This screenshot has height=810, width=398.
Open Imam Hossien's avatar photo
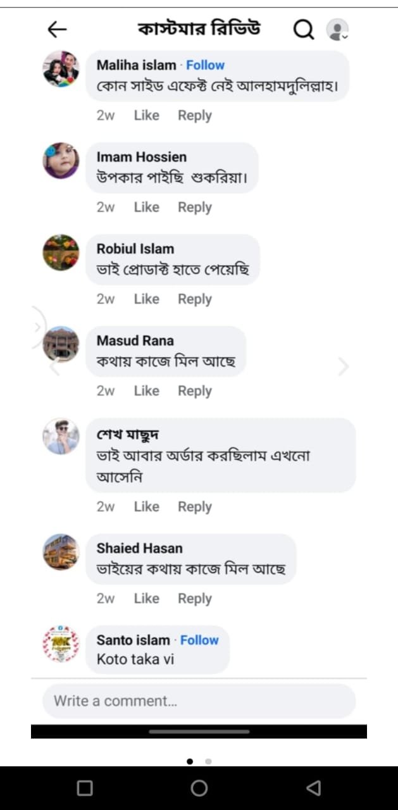click(x=61, y=161)
